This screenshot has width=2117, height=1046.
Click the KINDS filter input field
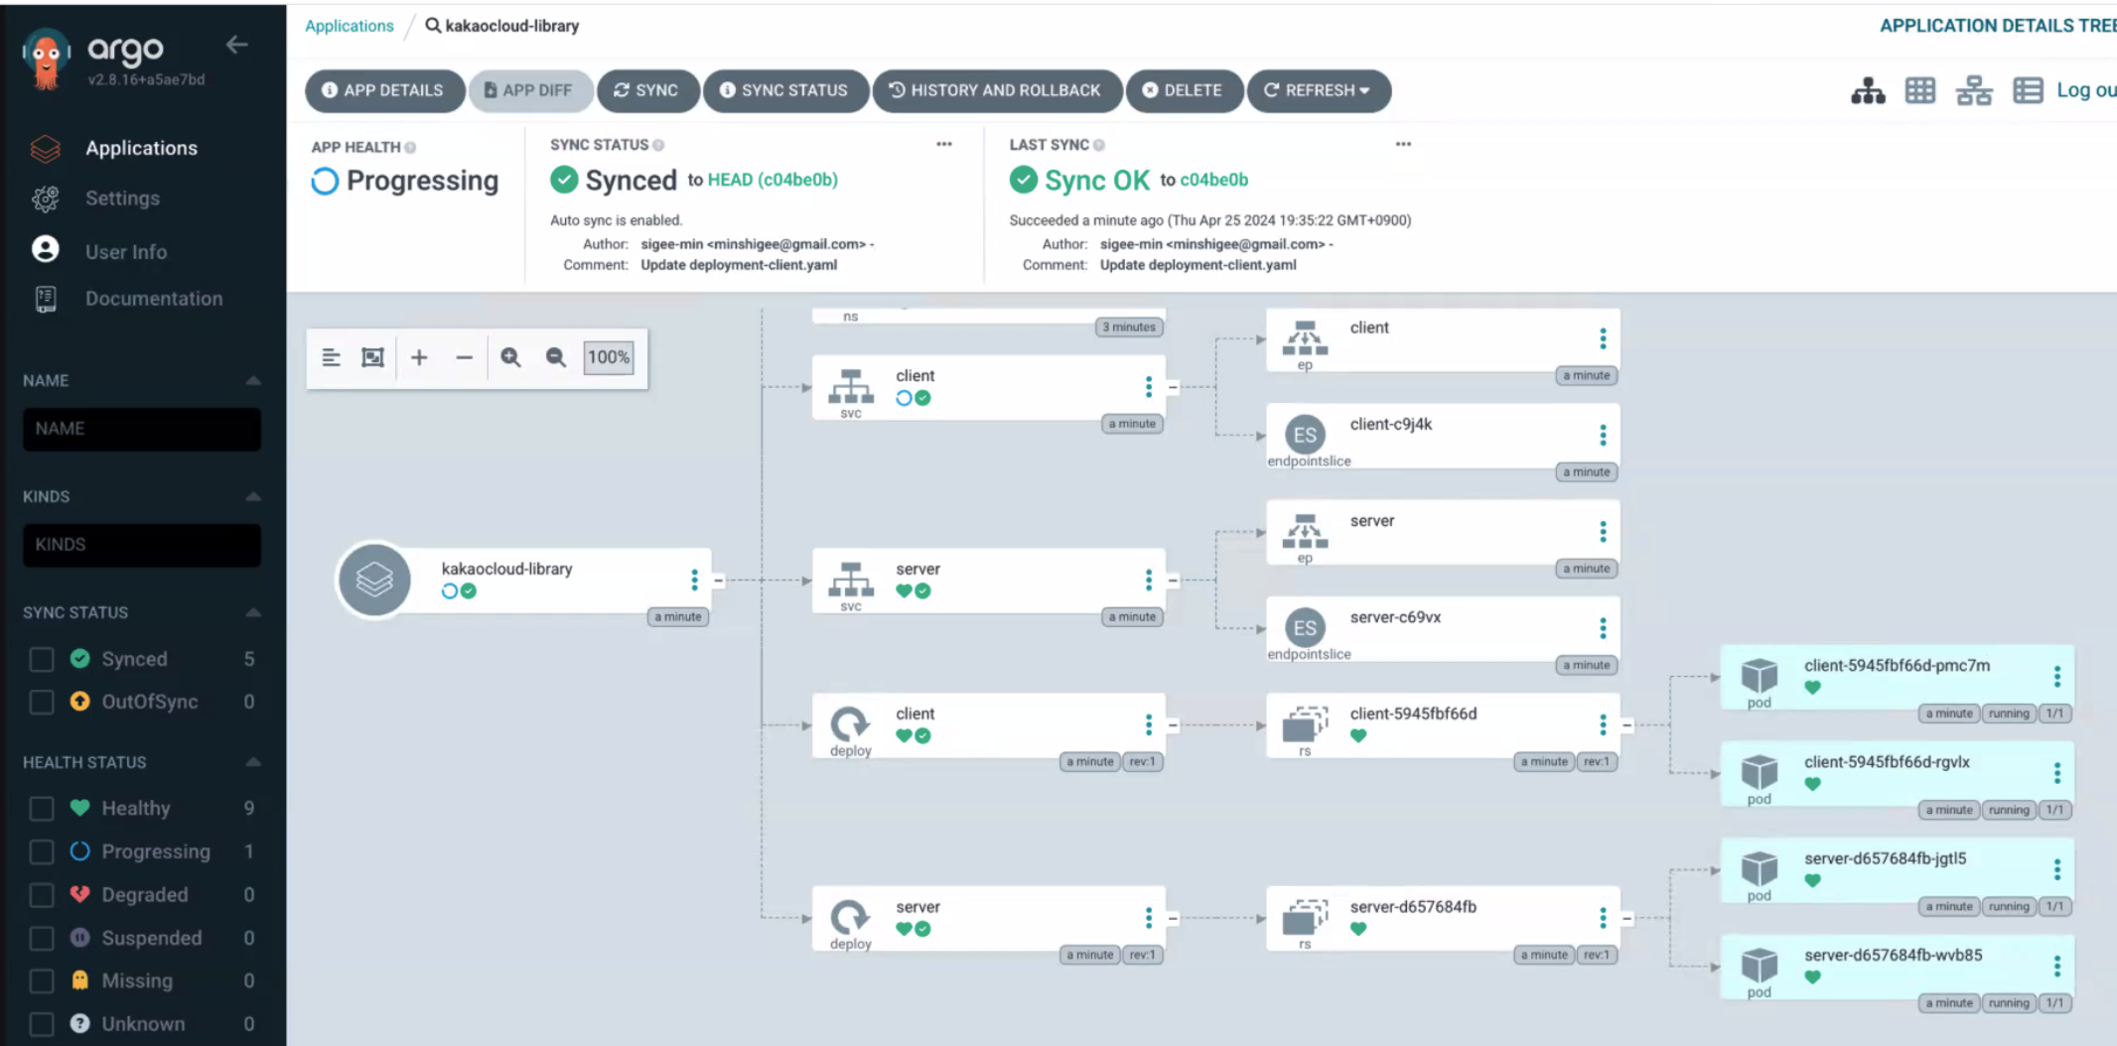click(x=142, y=545)
